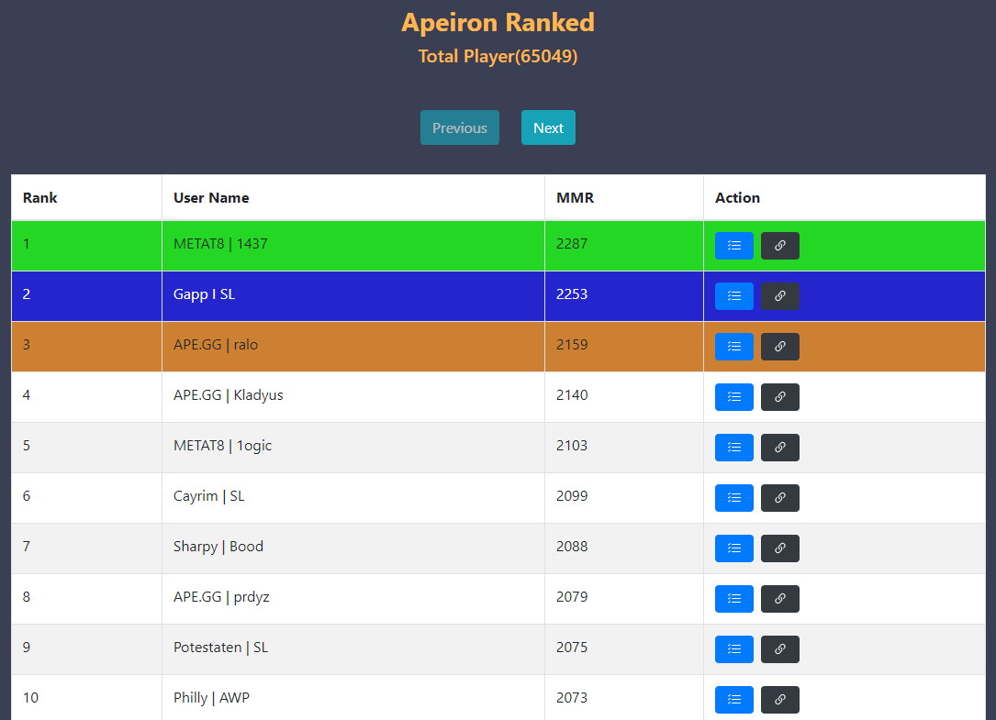Click the link icon for METAT8 | 1437
The image size is (996, 720).
pyautogui.click(x=780, y=246)
